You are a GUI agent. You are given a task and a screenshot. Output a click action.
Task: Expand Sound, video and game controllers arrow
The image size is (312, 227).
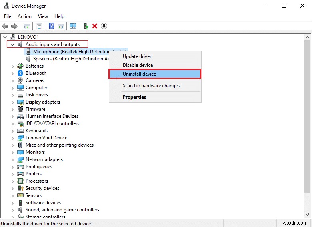coord(12,210)
